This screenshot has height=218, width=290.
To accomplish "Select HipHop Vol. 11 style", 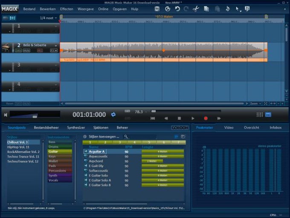I will click(x=18, y=147).
